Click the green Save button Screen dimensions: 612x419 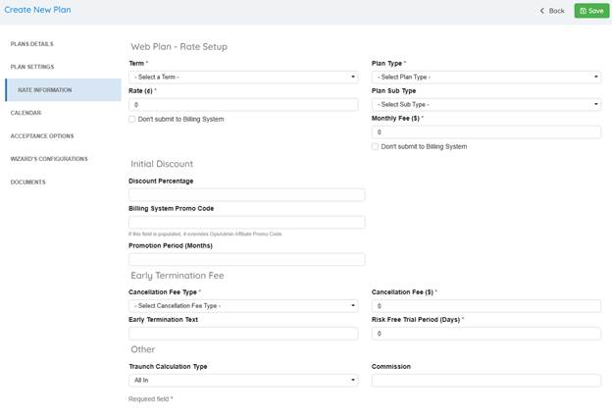(x=591, y=11)
